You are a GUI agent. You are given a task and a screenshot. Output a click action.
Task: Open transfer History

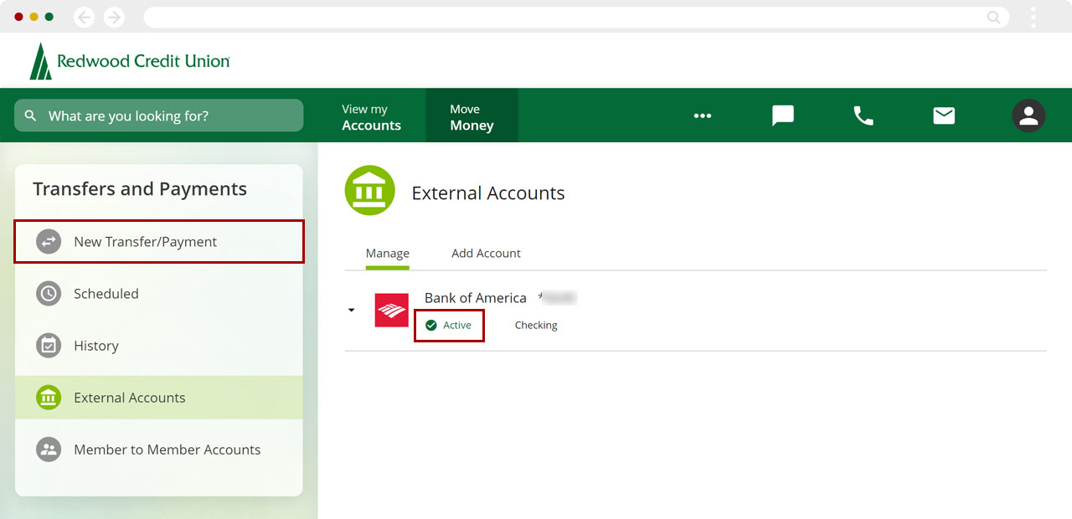[x=159, y=346]
